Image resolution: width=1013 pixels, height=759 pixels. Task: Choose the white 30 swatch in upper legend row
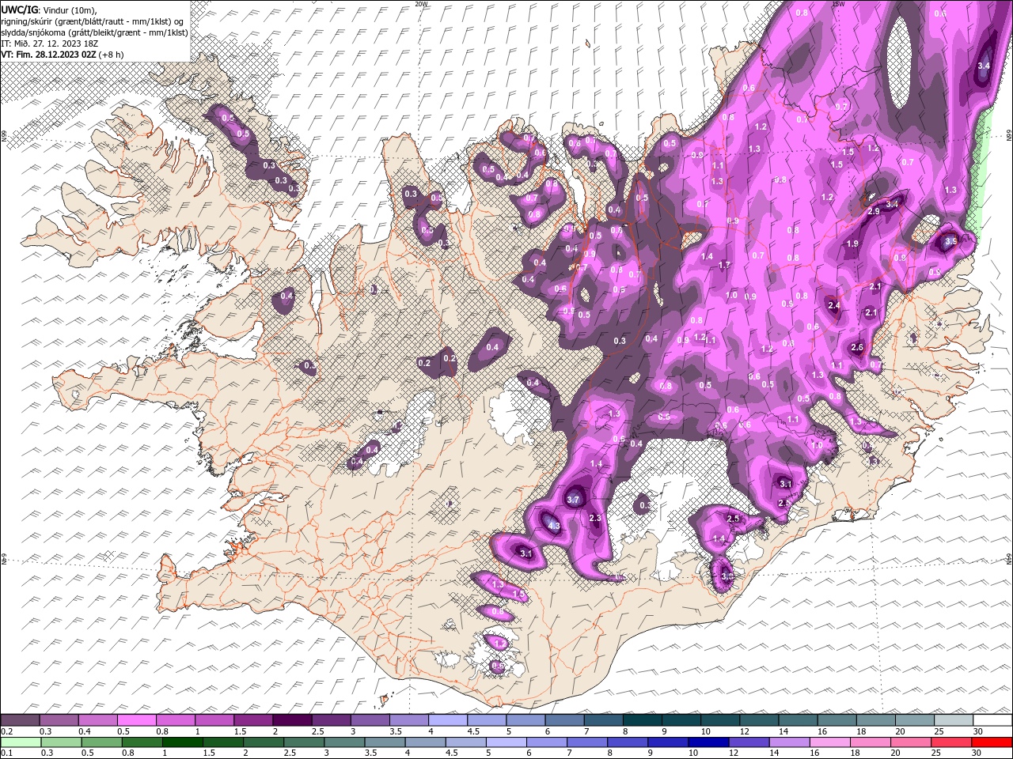992,720
